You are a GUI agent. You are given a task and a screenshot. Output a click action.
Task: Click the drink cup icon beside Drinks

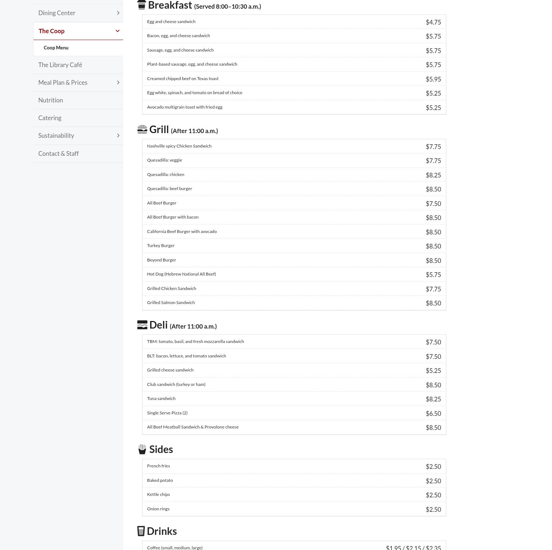tap(141, 531)
